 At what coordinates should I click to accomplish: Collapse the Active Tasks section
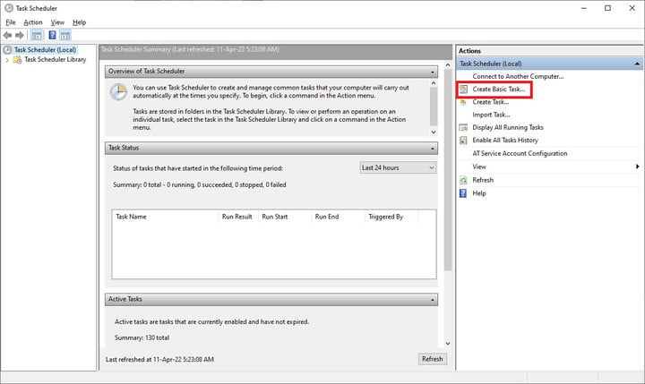tap(433, 300)
